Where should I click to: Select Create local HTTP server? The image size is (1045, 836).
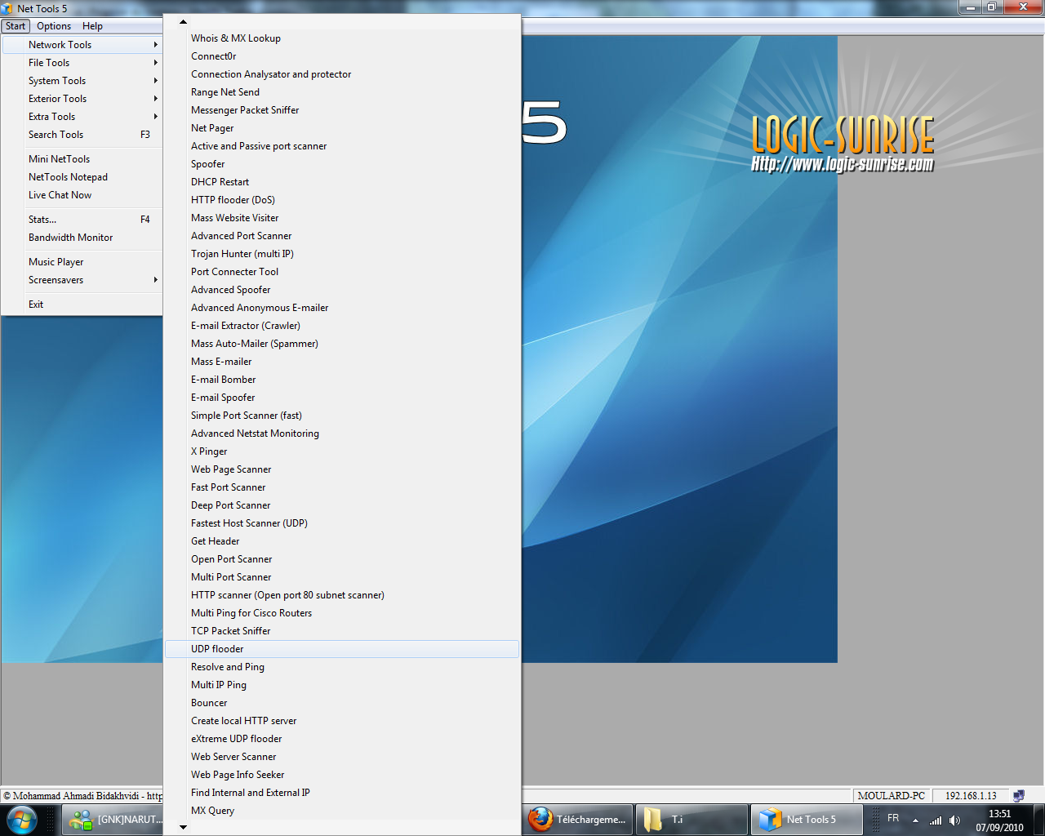(x=342, y=721)
